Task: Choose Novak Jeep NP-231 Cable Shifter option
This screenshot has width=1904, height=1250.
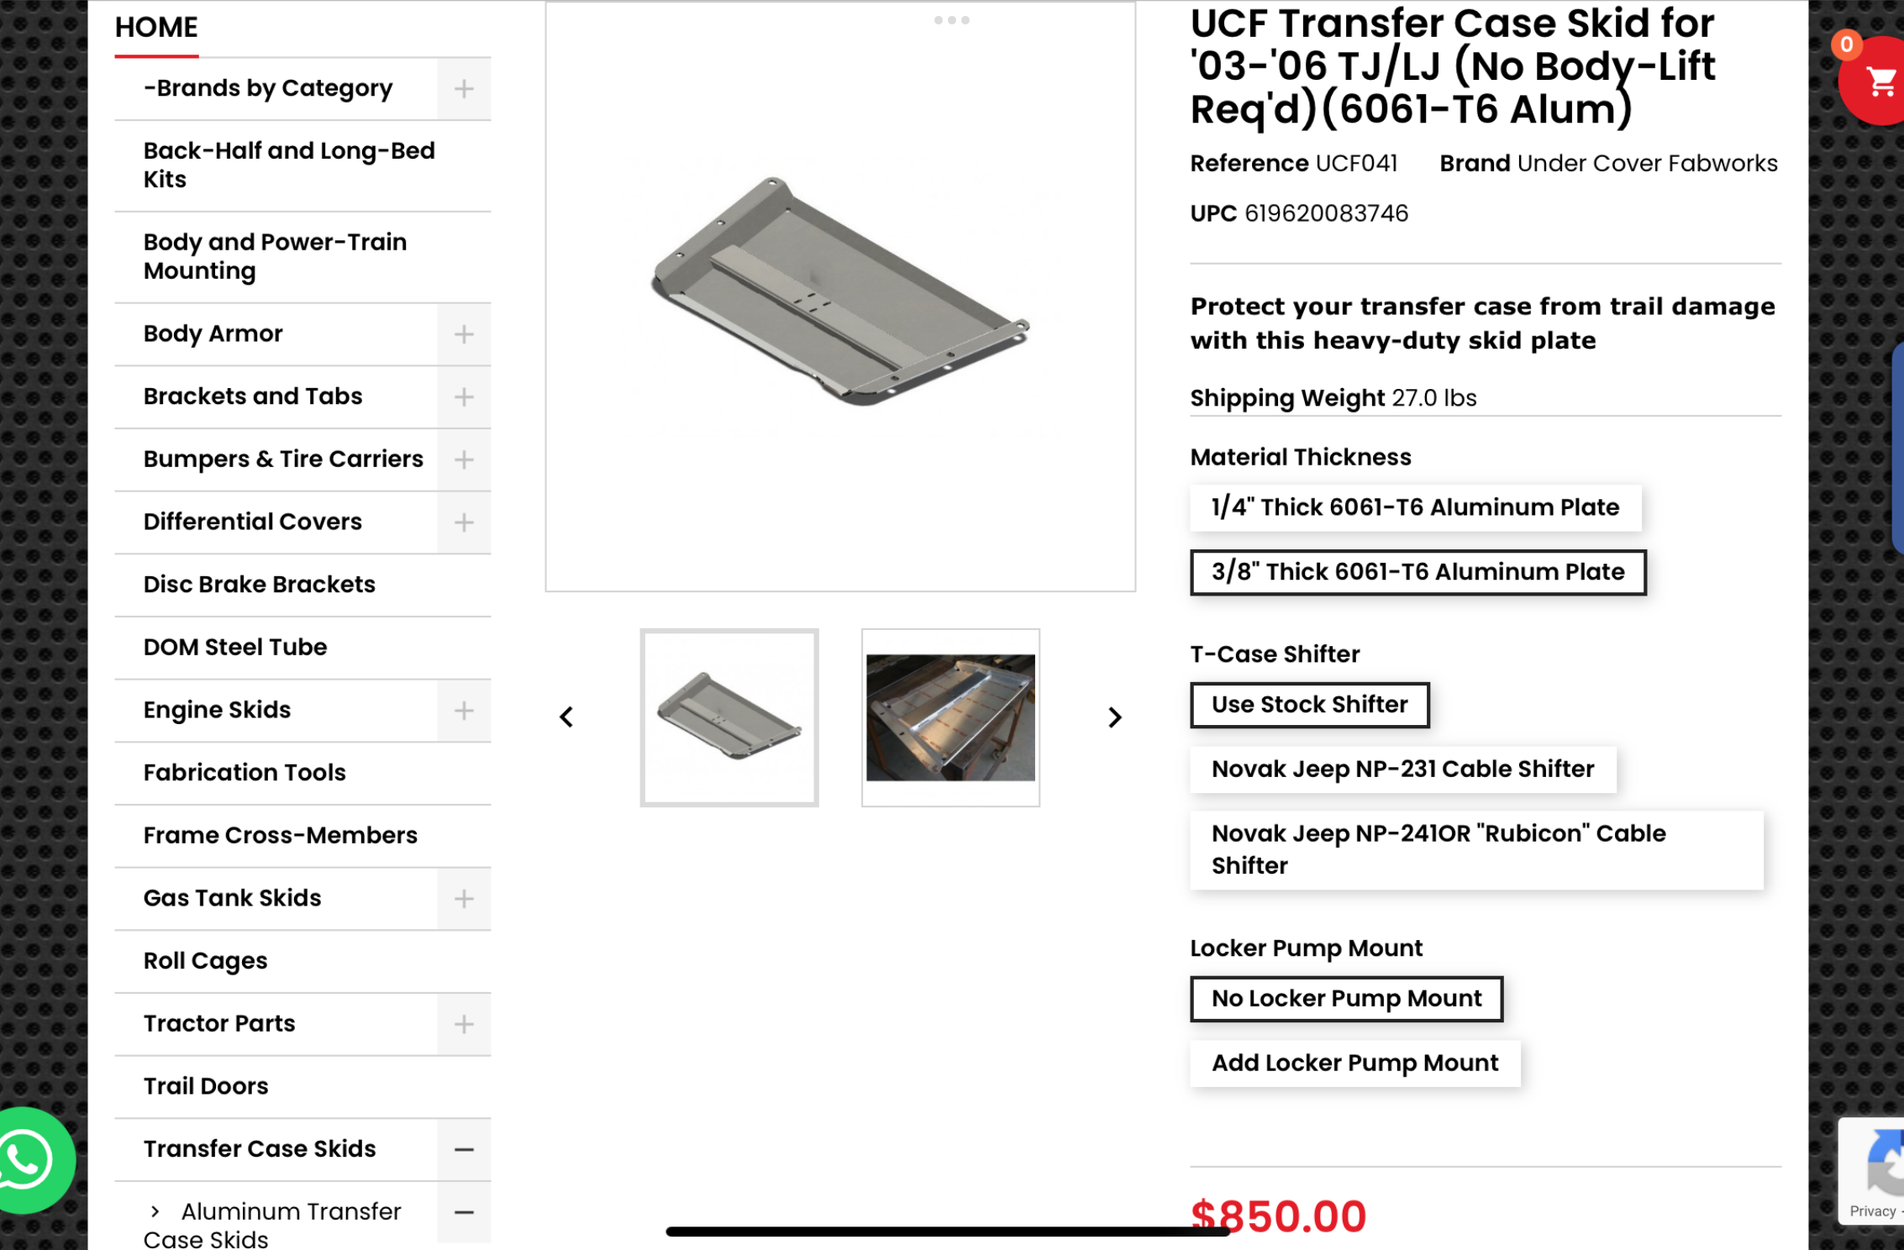Action: point(1402,769)
